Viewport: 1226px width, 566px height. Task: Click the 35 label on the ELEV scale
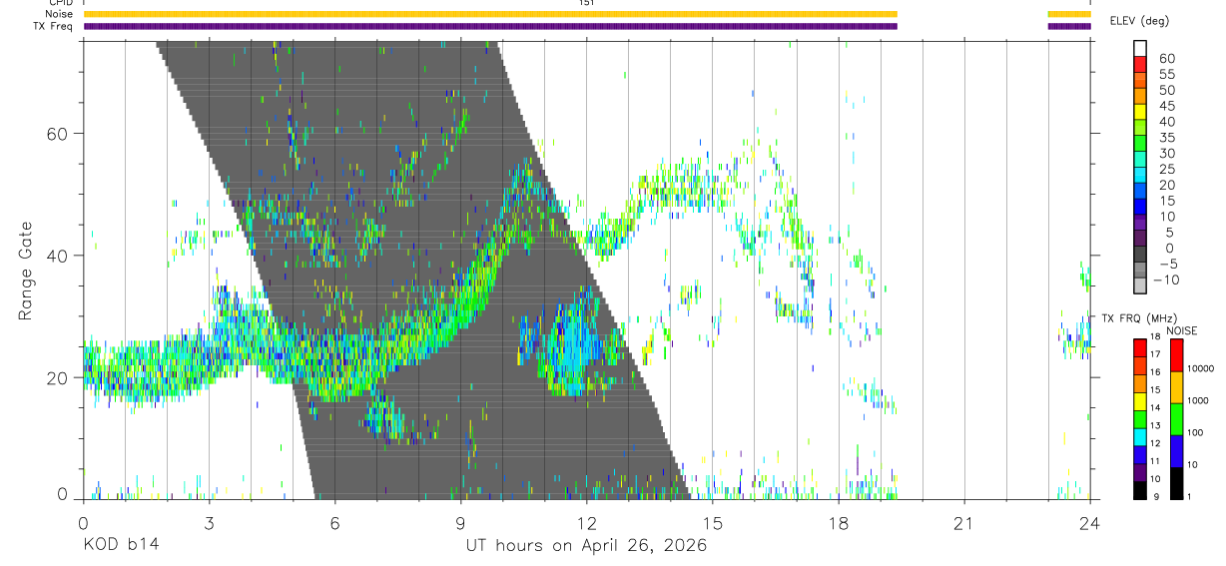[1166, 137]
